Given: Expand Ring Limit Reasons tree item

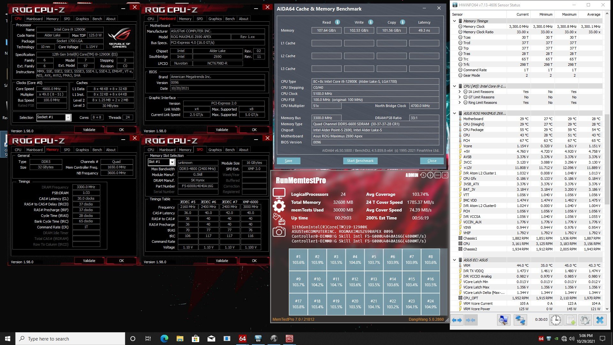Looking at the screenshot, I should click(x=460, y=103).
